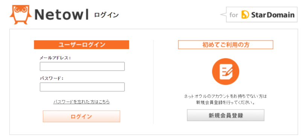Click the pencil inside the orange circle
Viewport: 301px width, 139px height.
pyautogui.click(x=231, y=72)
